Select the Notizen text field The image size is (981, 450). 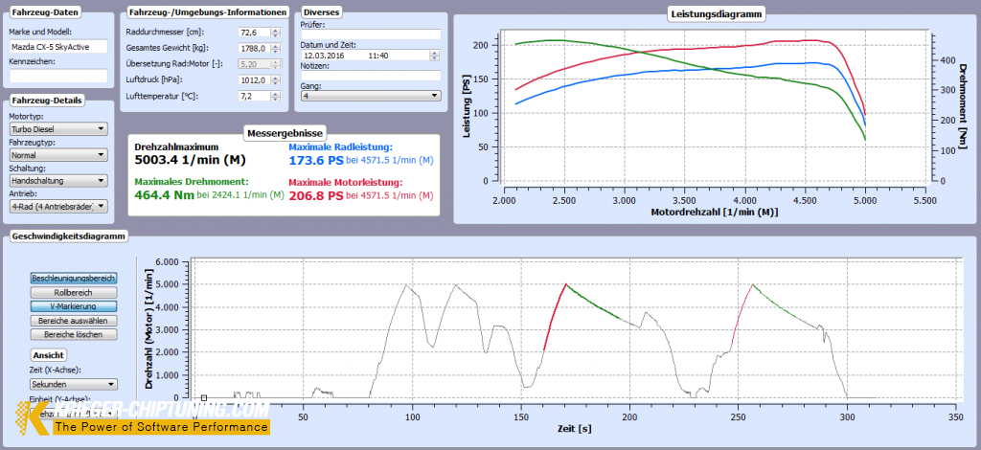pos(370,76)
